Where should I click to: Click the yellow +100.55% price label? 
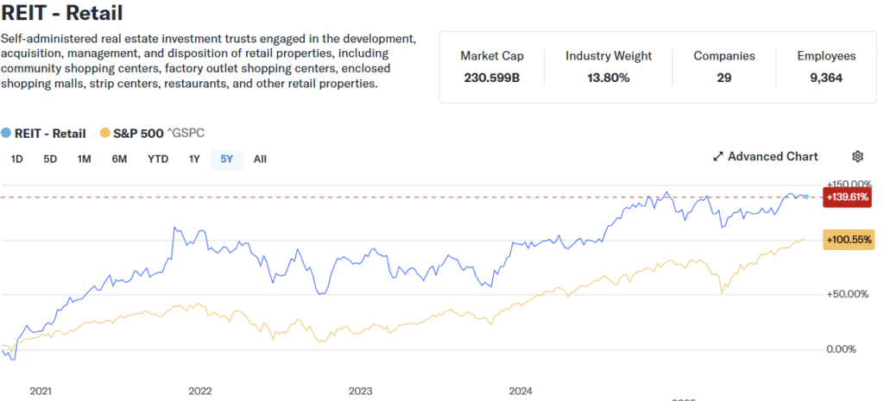(849, 240)
